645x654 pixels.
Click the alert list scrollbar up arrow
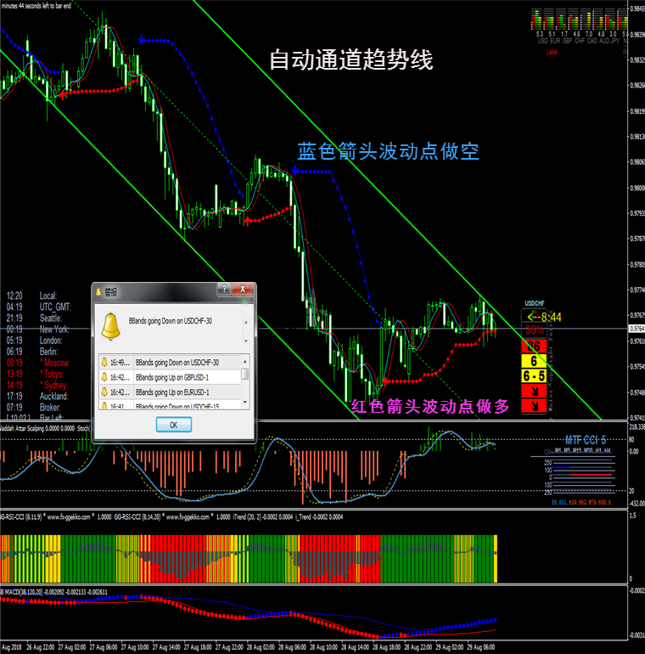tap(245, 361)
